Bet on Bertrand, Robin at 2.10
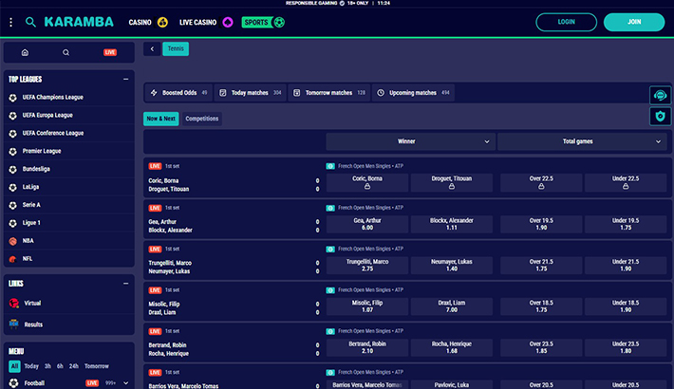Viewport: 674px width, 389px height. [367, 348]
